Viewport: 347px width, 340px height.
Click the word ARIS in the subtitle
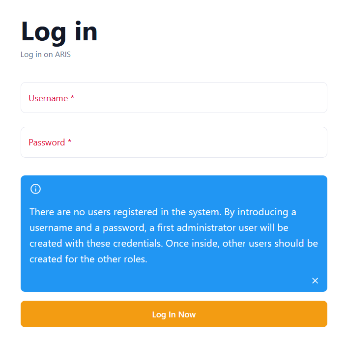tap(63, 55)
